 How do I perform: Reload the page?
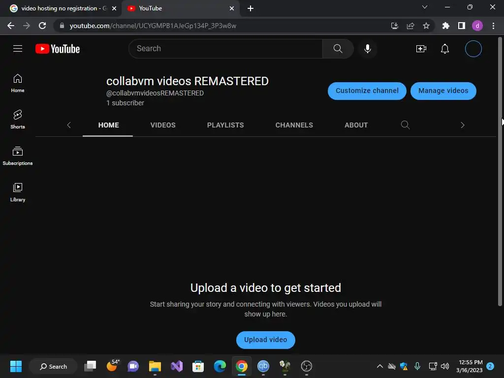(42, 26)
